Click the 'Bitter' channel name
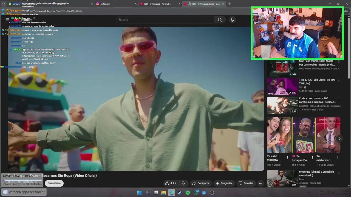The height and width of the screenshot is (197, 351). pos(302,179)
